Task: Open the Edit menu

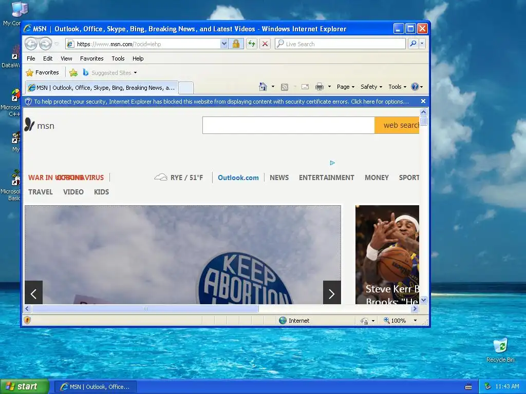Action: (48, 58)
